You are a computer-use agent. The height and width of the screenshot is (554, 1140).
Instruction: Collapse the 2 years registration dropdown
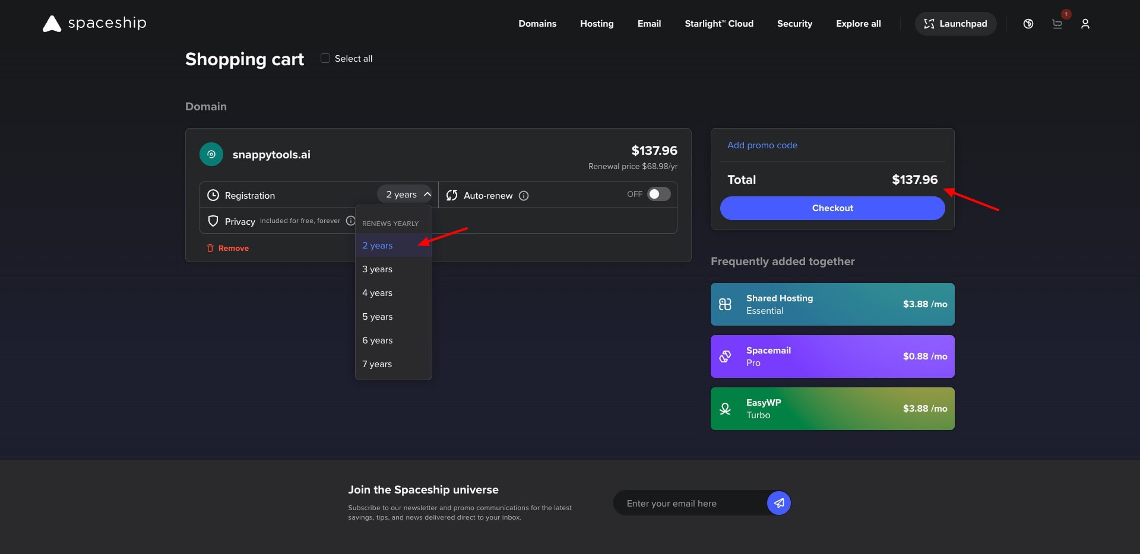pos(405,195)
